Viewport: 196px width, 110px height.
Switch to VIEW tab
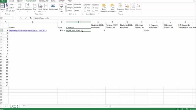point(70,1)
